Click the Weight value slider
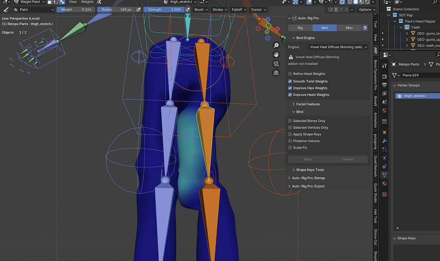This screenshot has width=440, height=261. click(76, 9)
